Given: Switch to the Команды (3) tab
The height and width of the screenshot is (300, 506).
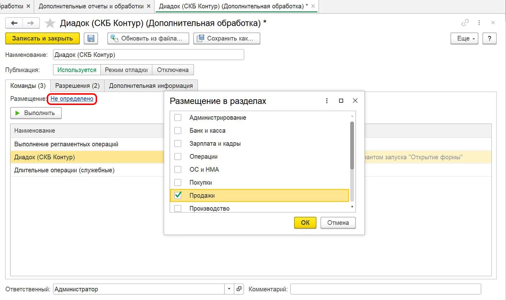Looking at the screenshot, I should pos(28,85).
